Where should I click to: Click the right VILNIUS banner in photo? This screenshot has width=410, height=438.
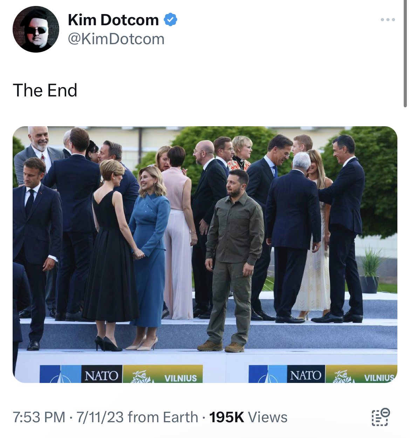coord(362,375)
